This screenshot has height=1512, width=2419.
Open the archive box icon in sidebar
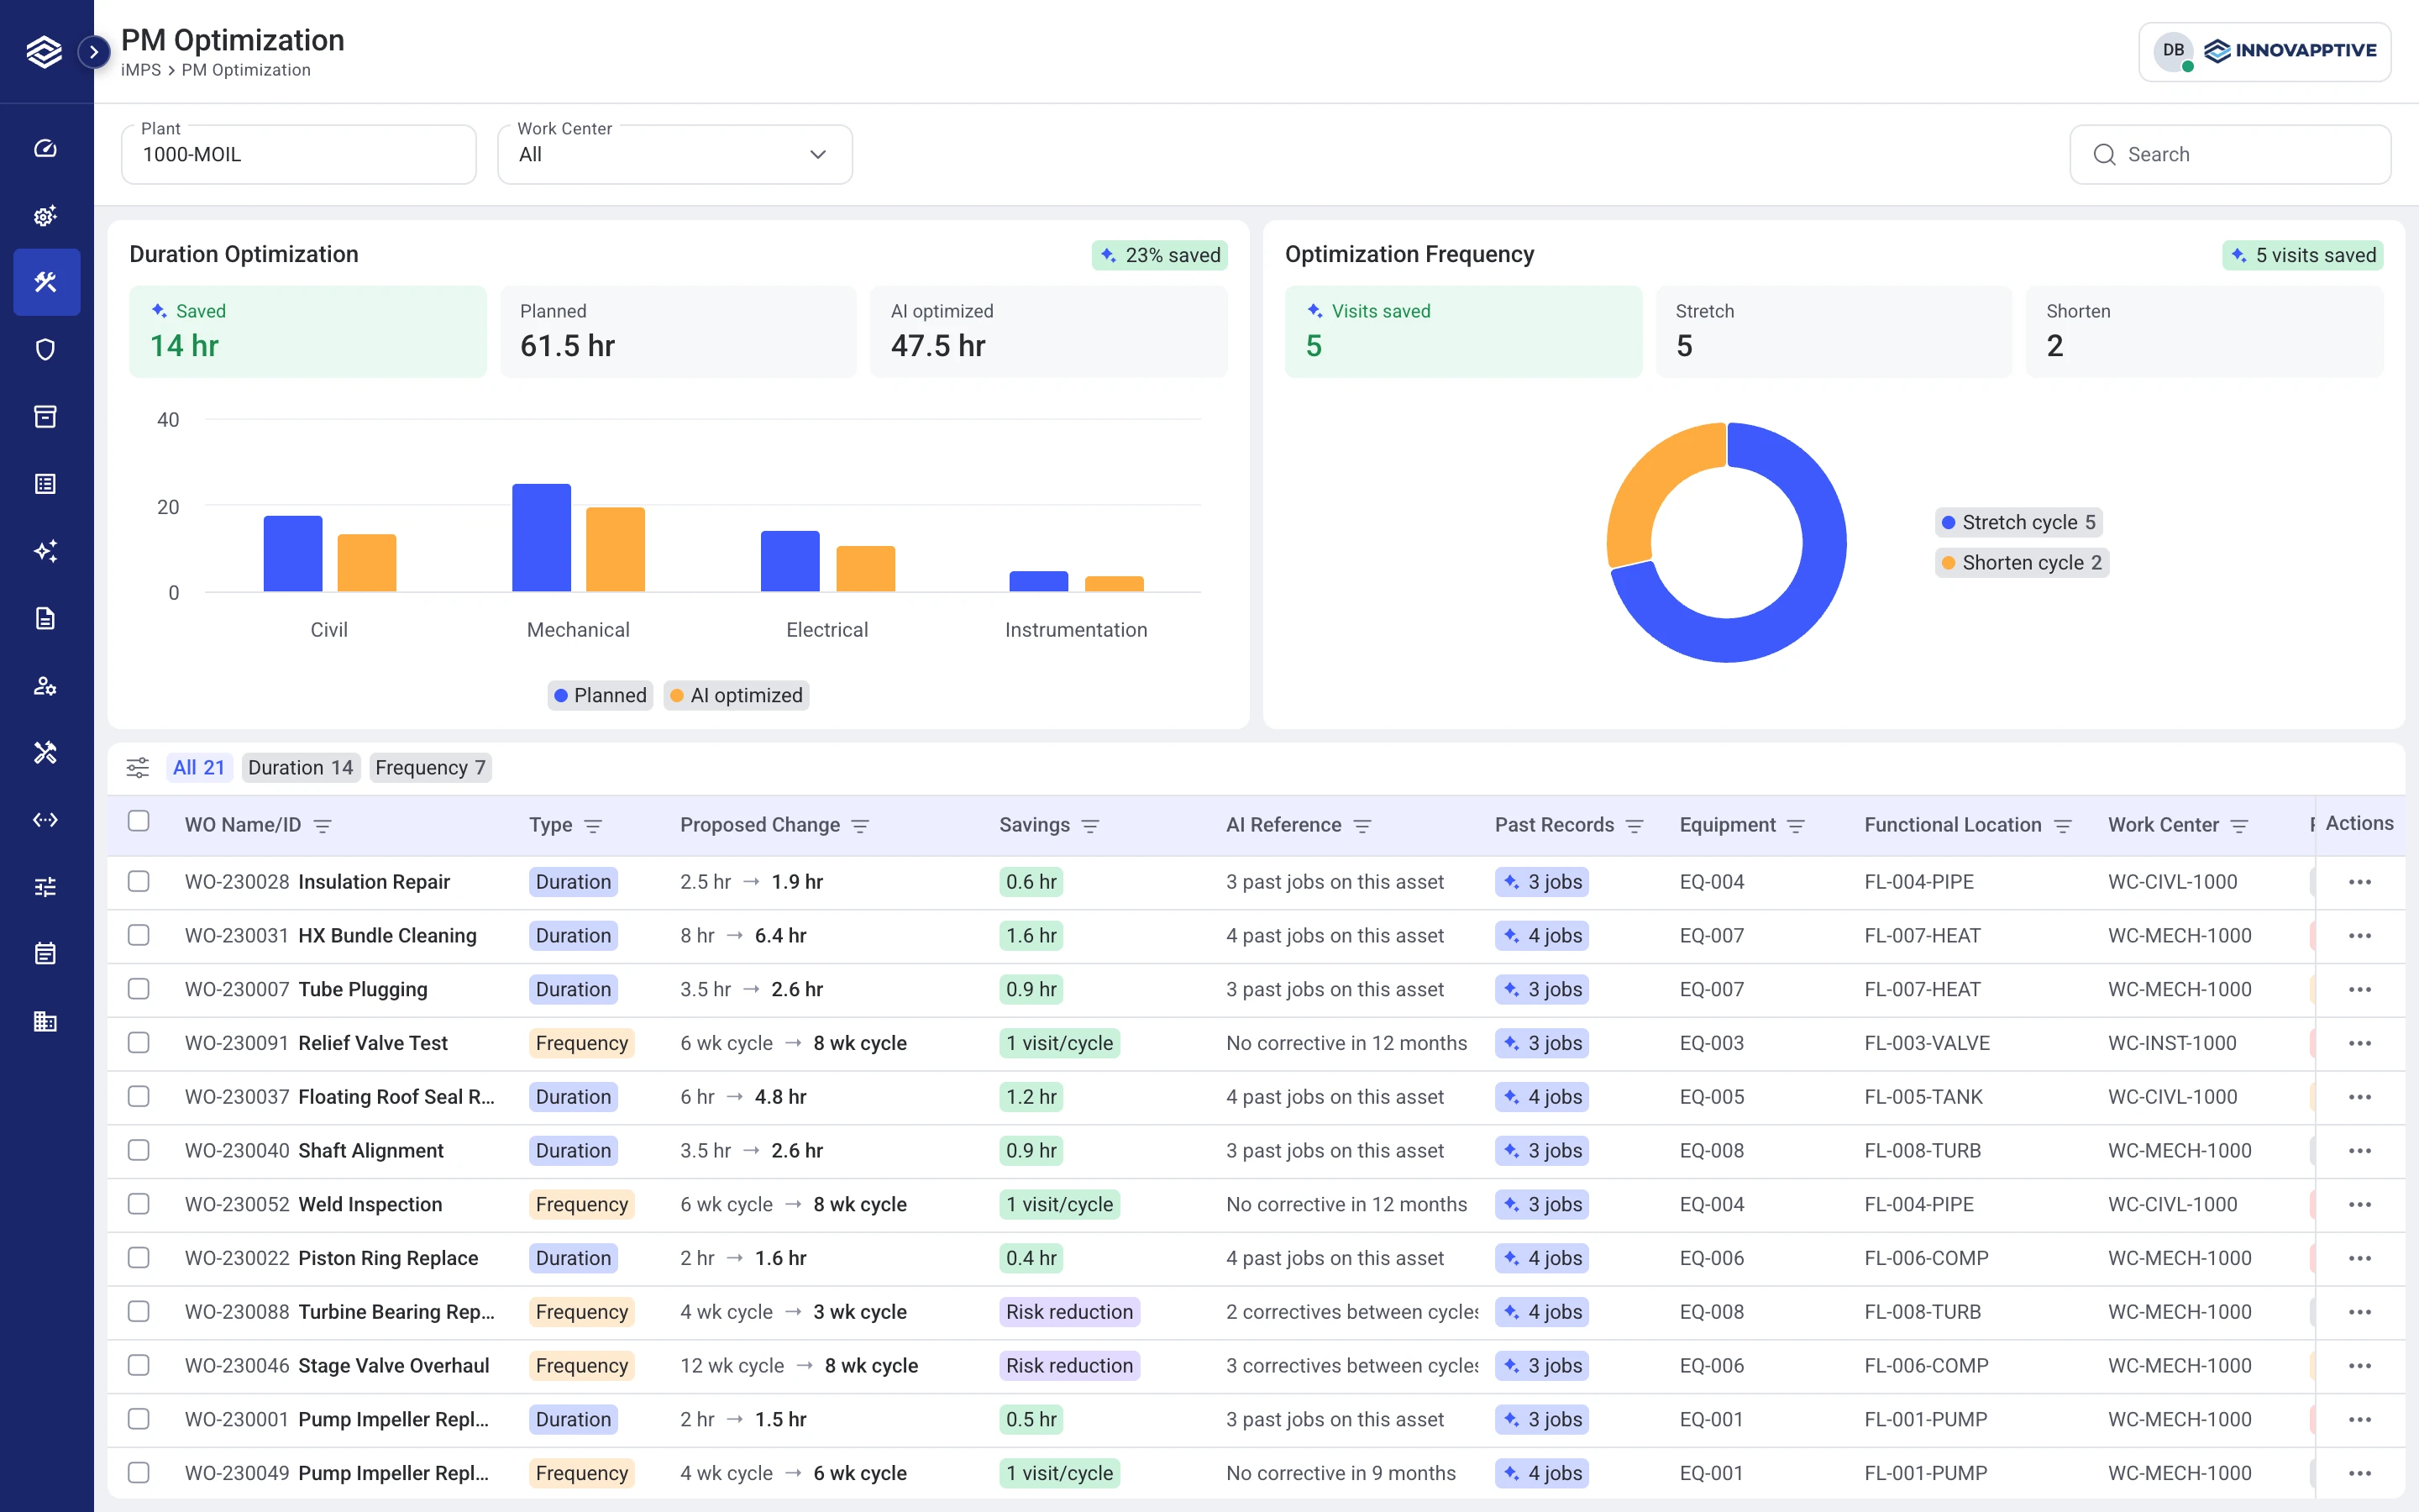(45, 416)
